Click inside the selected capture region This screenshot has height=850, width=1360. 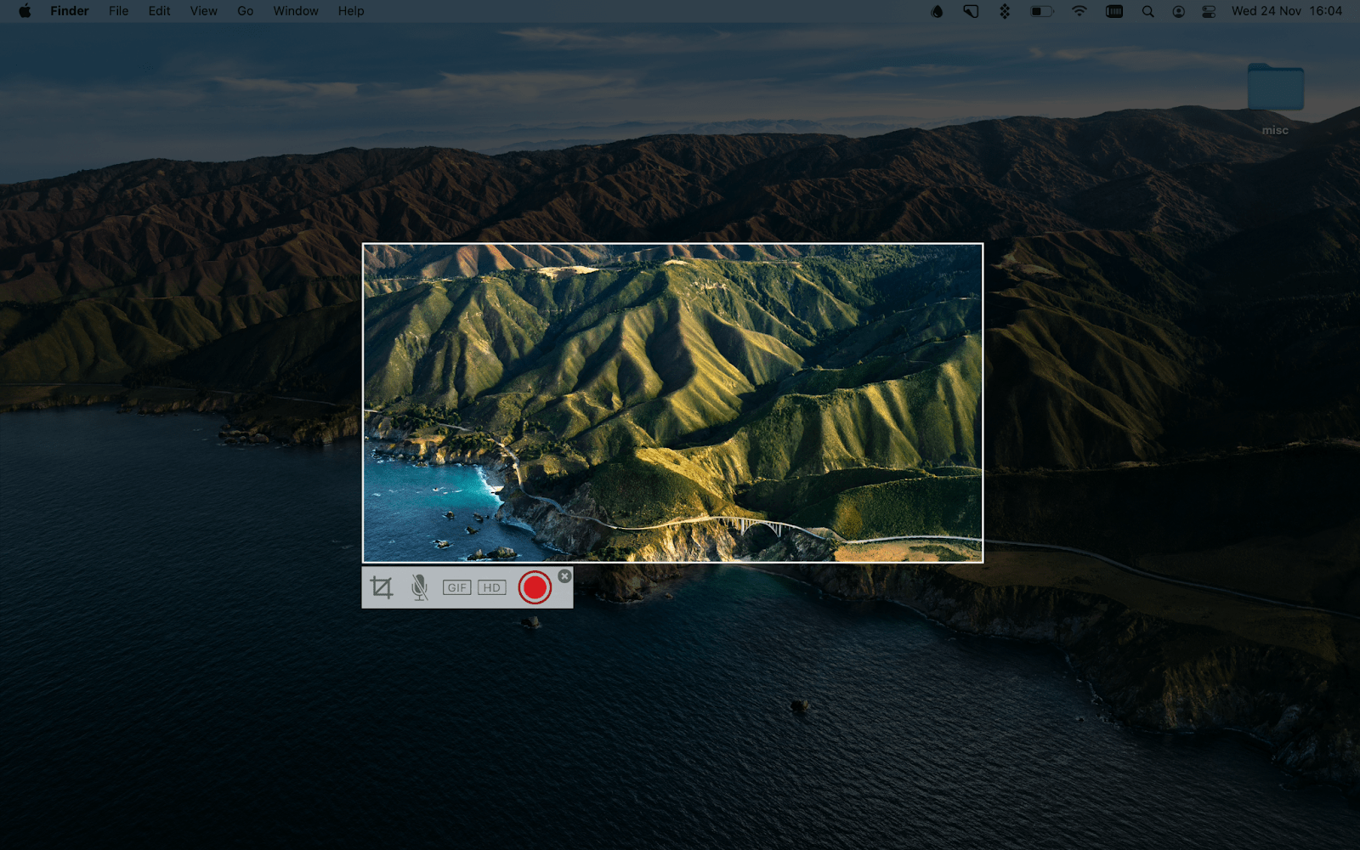[672, 403]
